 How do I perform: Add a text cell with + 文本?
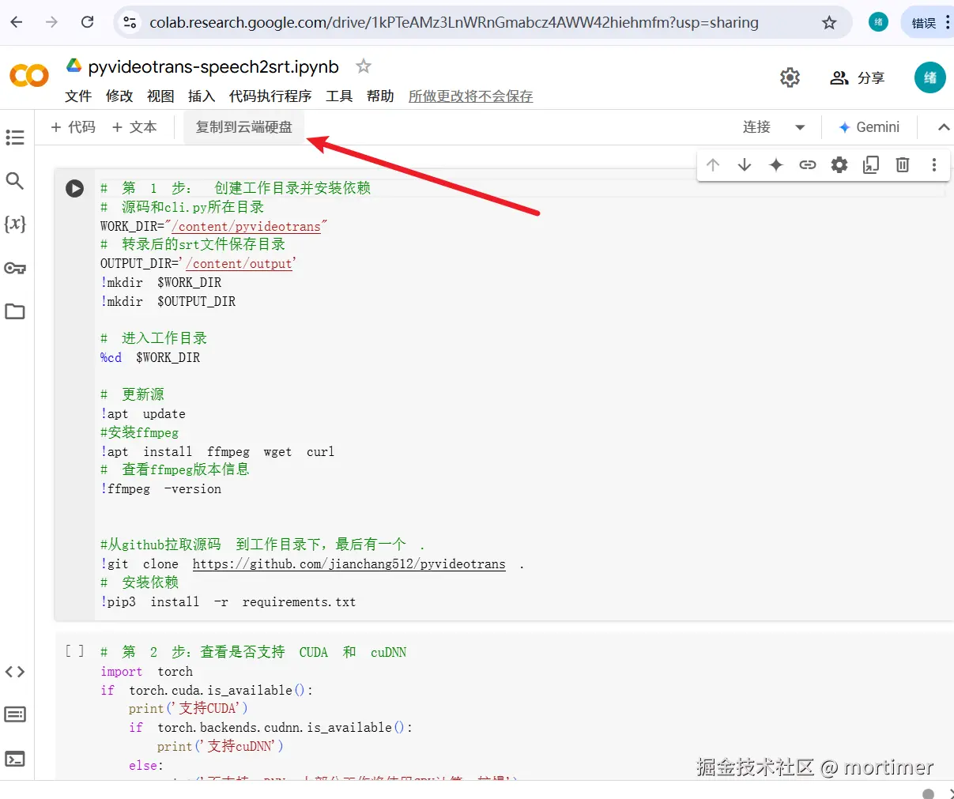[134, 127]
